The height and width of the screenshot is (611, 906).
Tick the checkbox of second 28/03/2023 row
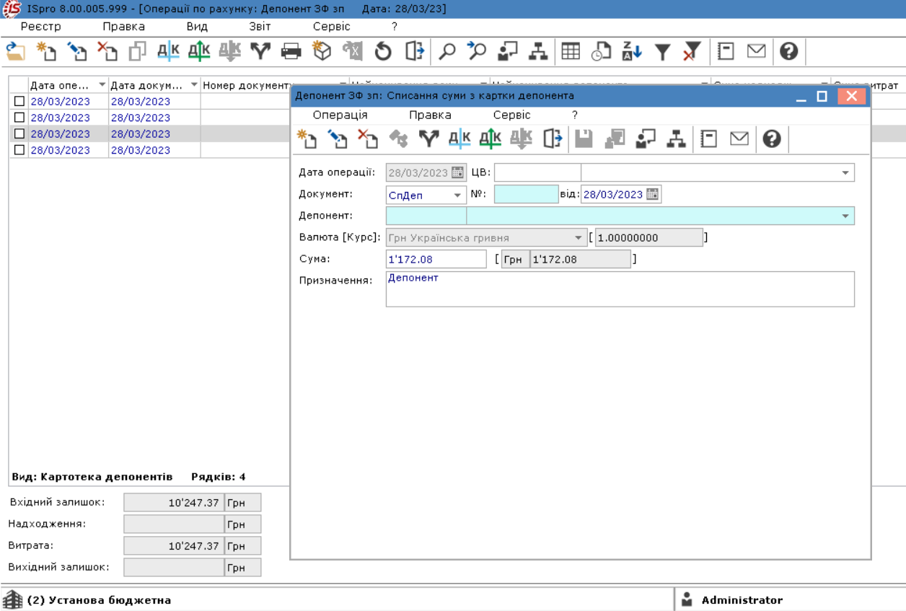click(19, 117)
